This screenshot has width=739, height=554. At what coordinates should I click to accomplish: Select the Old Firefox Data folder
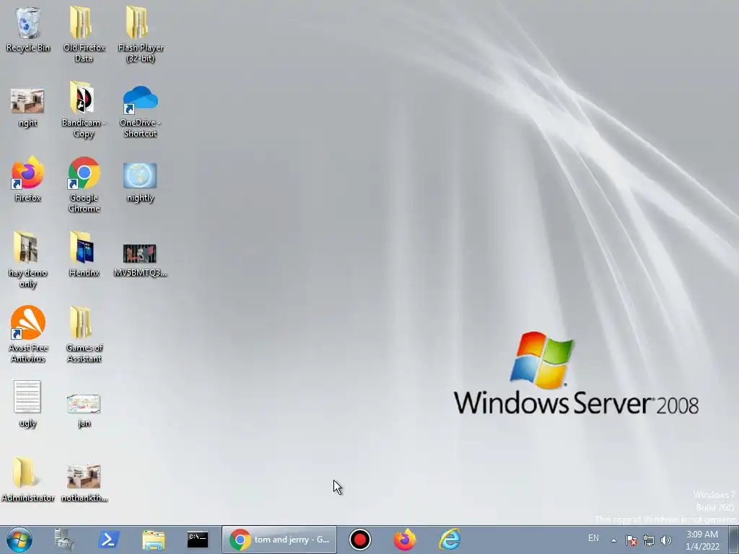(x=84, y=34)
